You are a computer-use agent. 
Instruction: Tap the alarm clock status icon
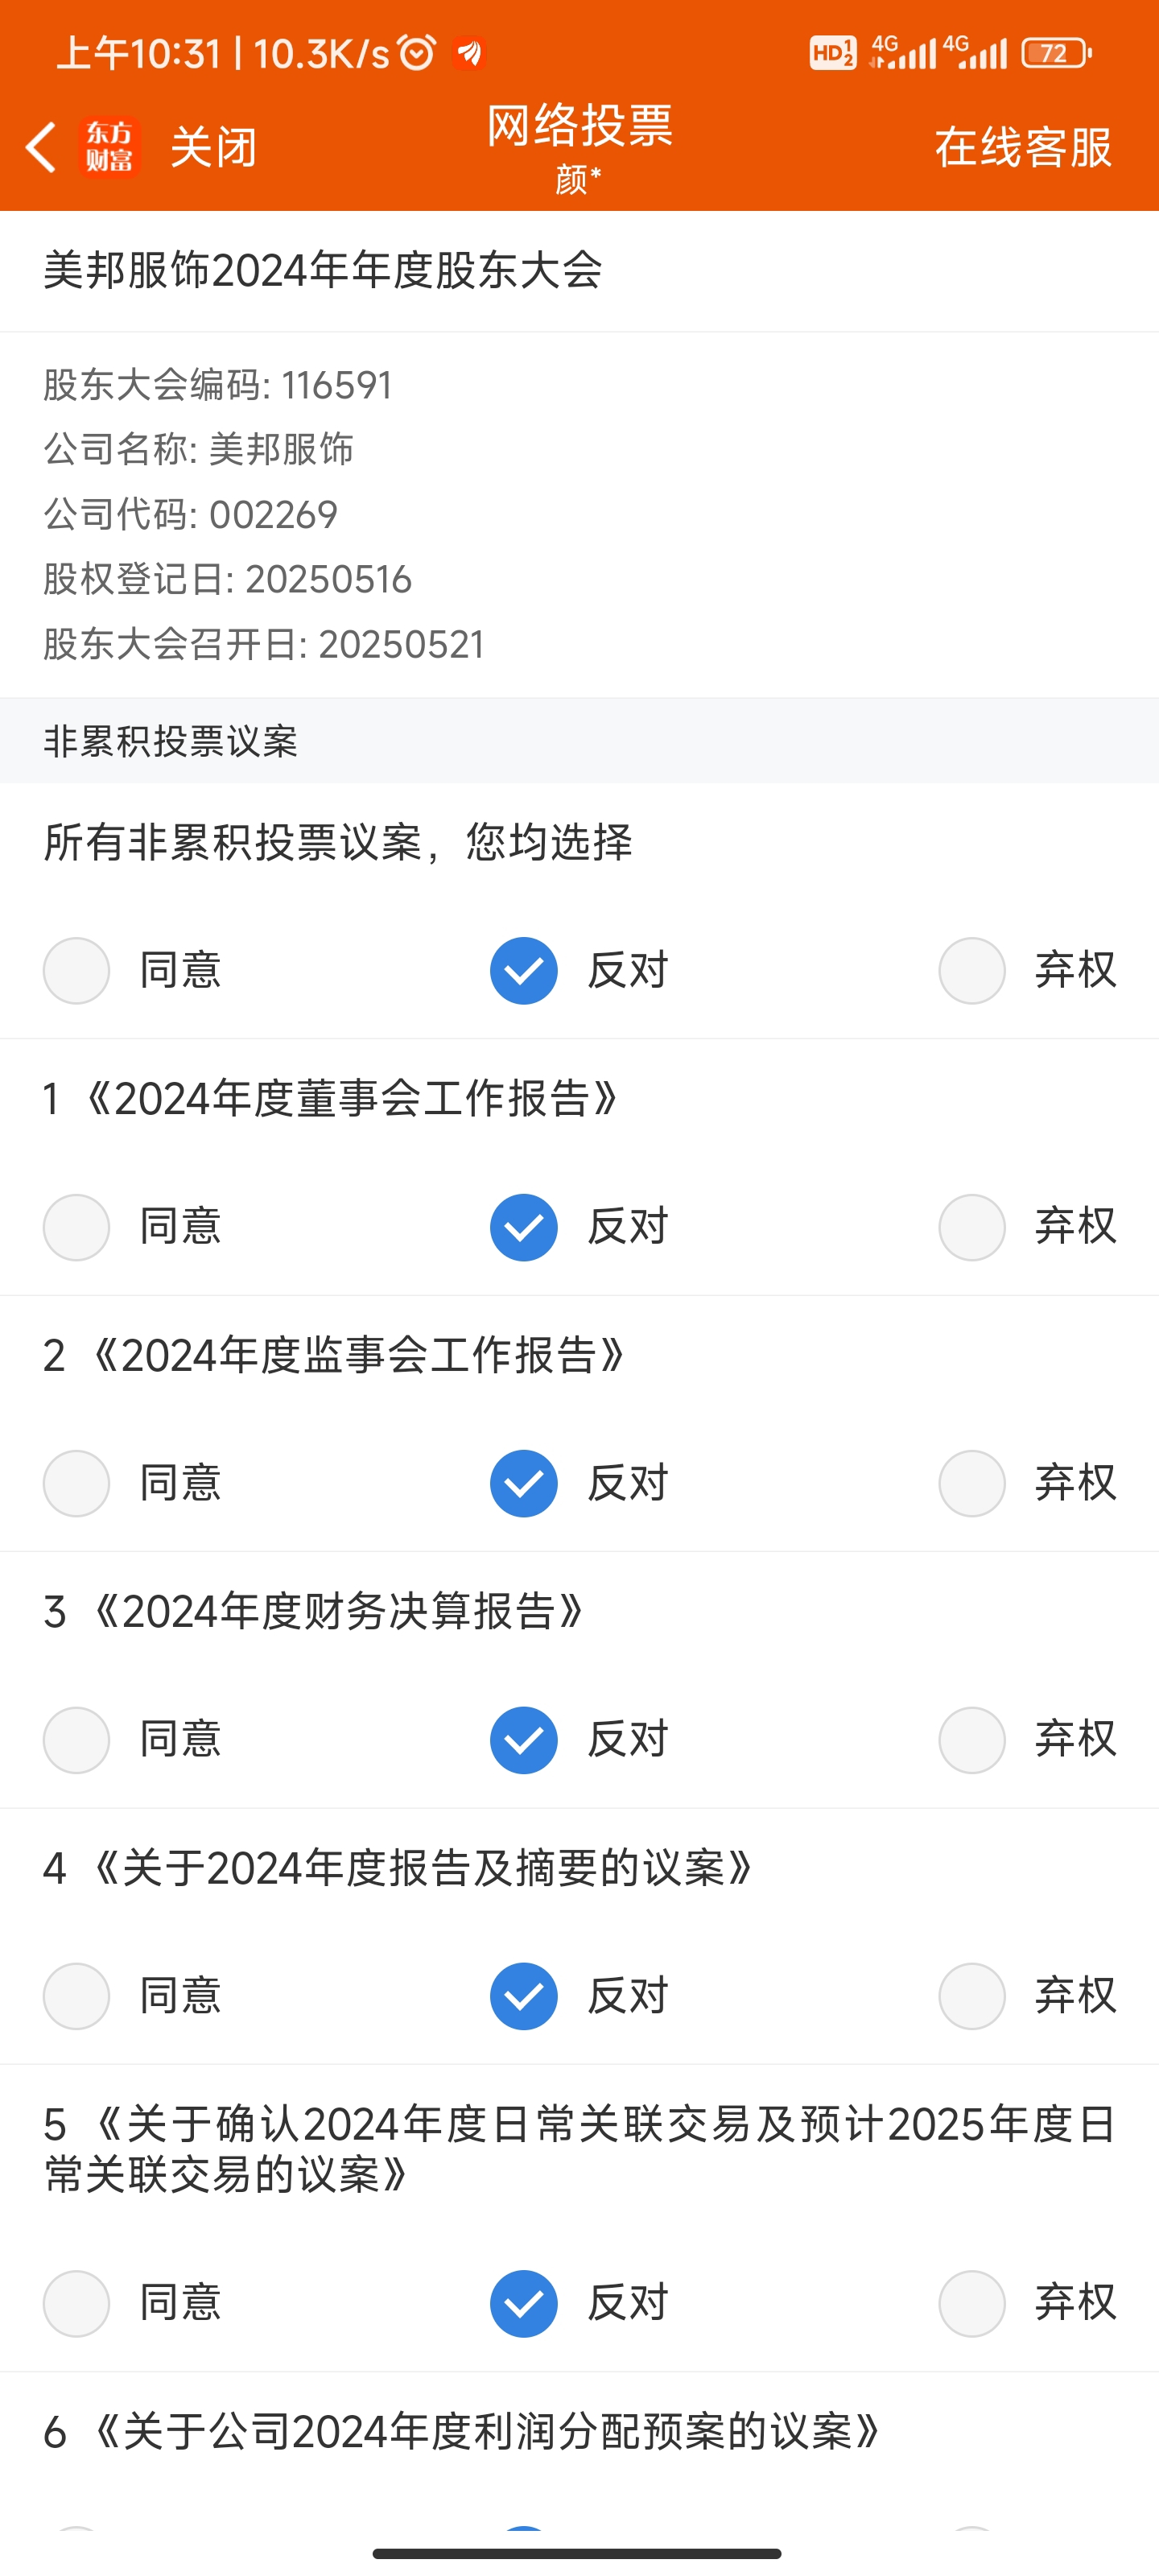point(417,52)
